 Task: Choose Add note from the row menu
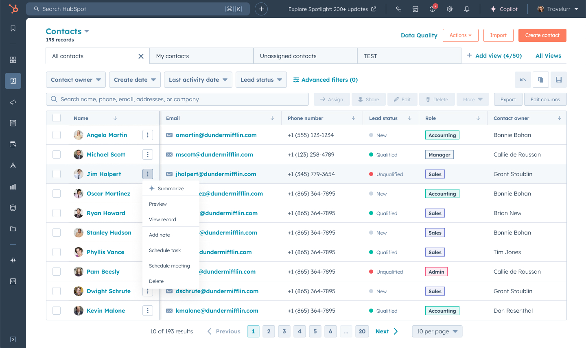tap(171, 235)
